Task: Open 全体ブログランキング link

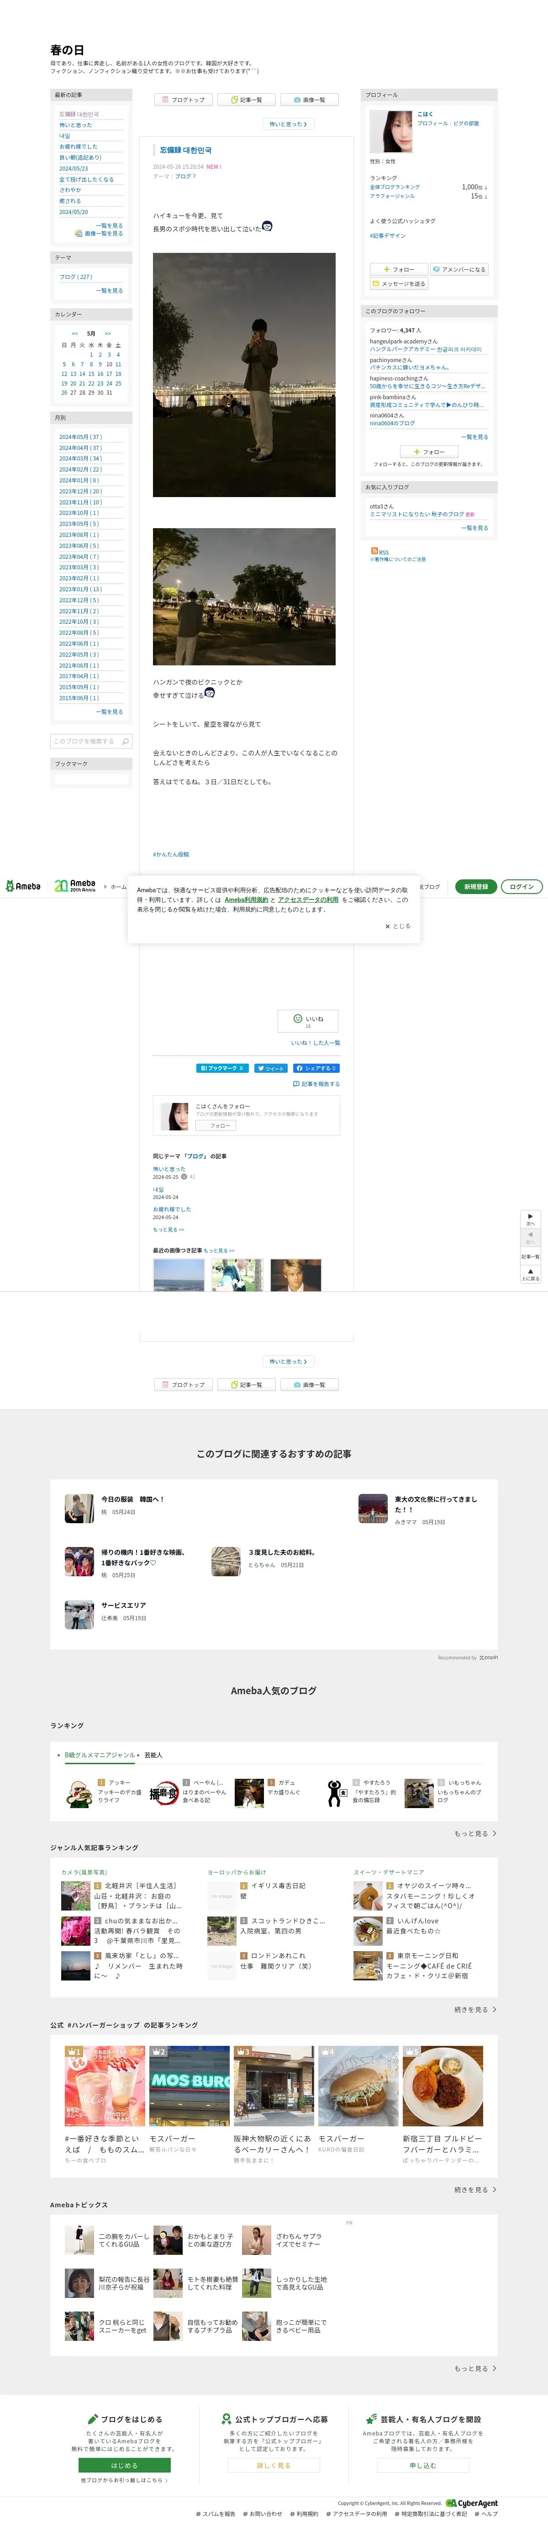Action: 395,187
